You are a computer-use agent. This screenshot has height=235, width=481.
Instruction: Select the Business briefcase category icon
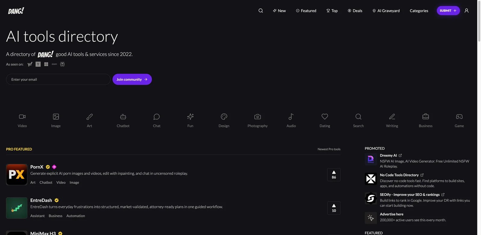tap(426, 116)
